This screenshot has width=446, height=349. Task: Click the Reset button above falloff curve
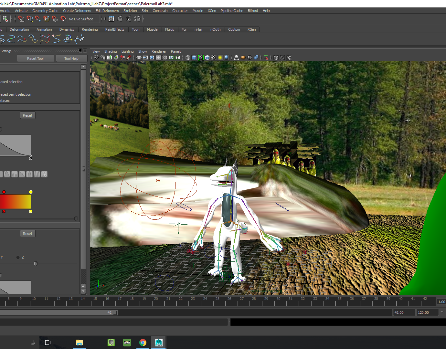[27, 115]
